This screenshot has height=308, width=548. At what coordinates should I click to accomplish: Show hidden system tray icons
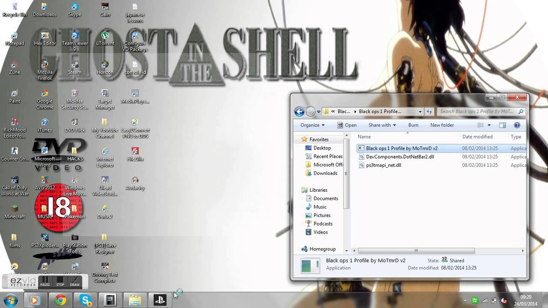[x=465, y=301]
